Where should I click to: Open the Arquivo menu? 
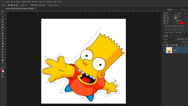click(7, 2)
